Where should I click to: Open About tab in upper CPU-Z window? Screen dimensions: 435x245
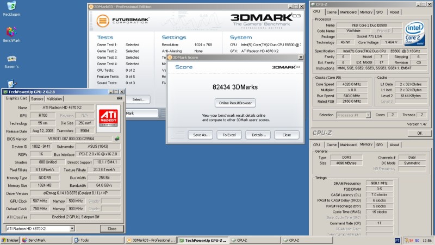(x=394, y=12)
